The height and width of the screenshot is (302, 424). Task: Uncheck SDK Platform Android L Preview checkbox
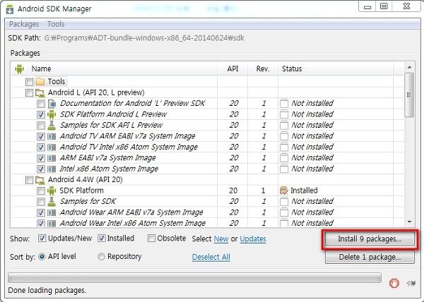[41, 114]
